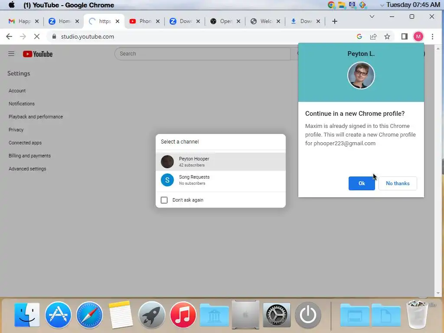Launch App Store from dock
Image resolution: width=444 pixels, height=333 pixels.
click(x=58, y=315)
